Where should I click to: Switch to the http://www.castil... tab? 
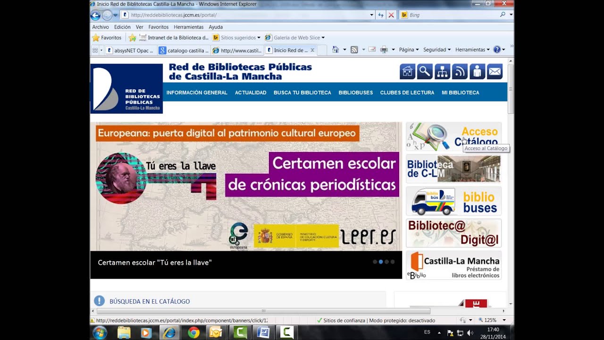pos(236,50)
